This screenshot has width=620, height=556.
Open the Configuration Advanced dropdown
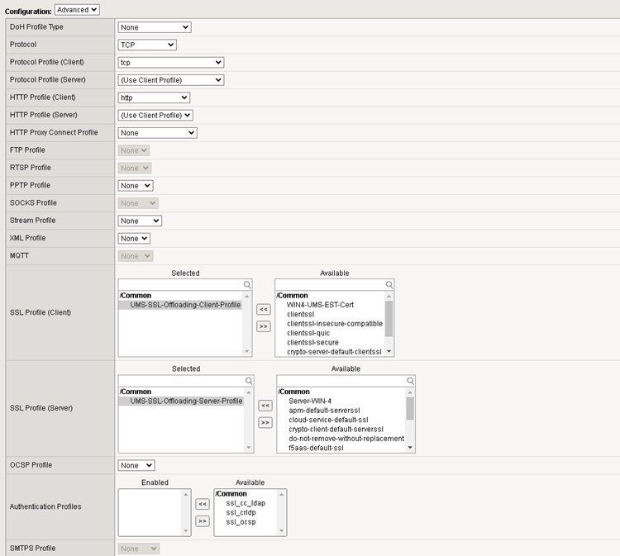[x=77, y=9]
